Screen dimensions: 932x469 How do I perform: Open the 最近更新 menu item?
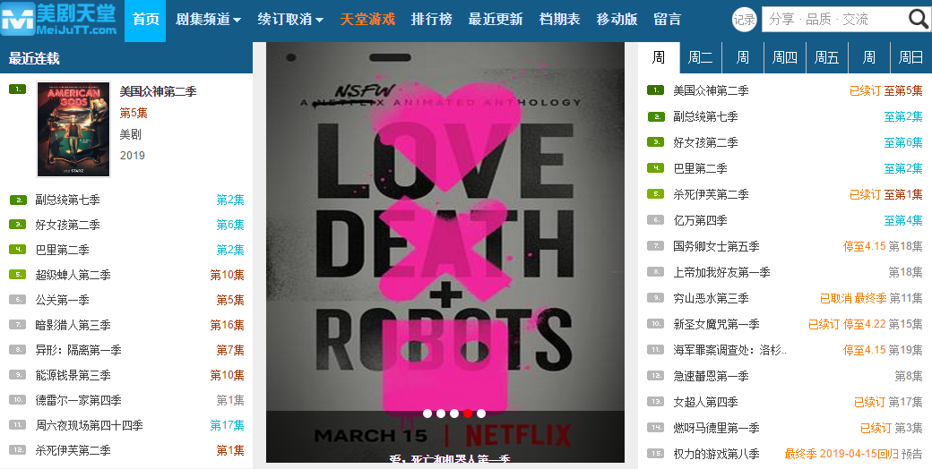495,20
